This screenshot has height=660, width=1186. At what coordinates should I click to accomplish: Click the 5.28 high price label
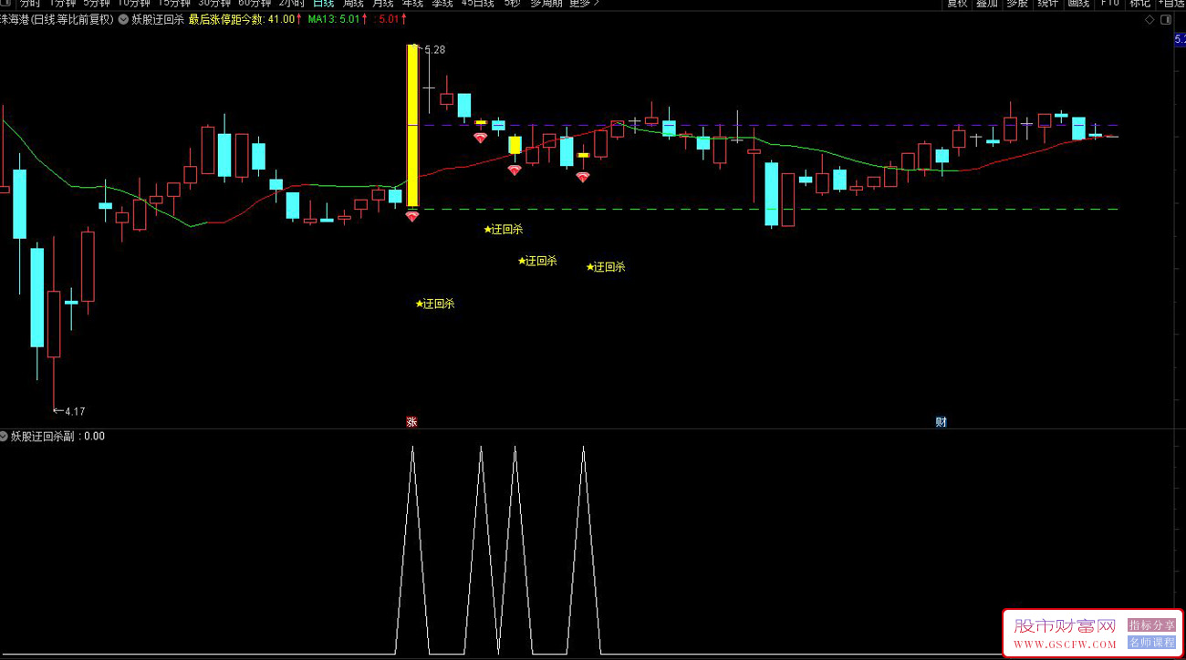pos(434,50)
